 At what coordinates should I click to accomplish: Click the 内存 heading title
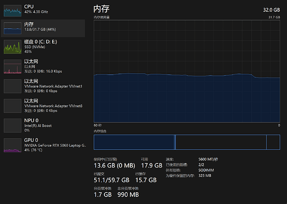click(102, 9)
